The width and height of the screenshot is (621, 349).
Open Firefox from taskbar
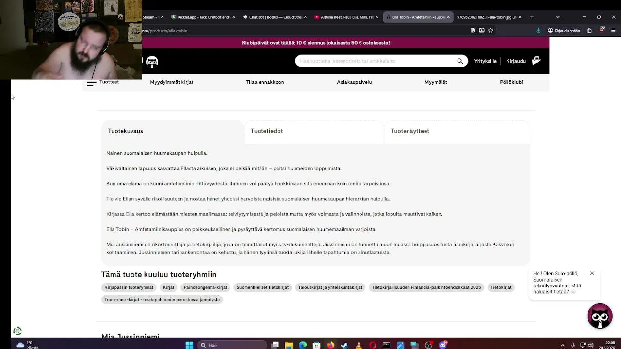(330, 345)
